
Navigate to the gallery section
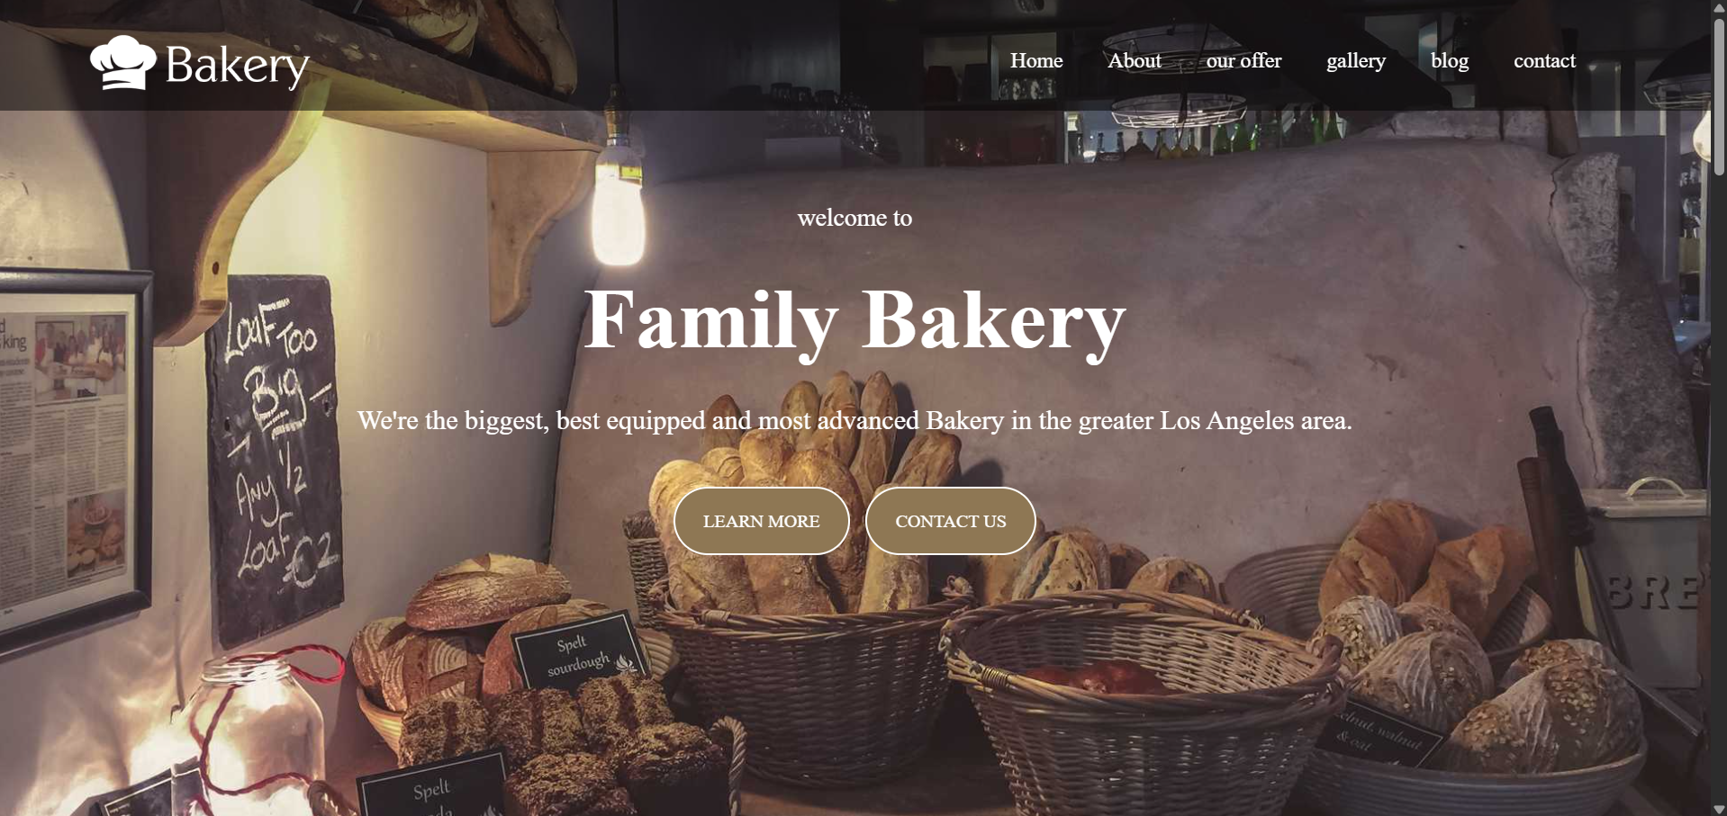point(1356,60)
